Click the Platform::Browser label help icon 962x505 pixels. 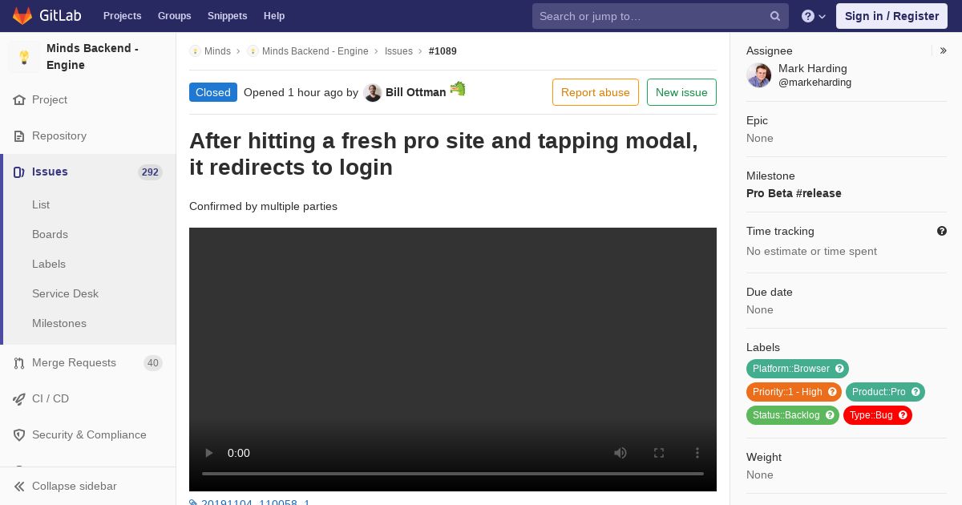(839, 369)
